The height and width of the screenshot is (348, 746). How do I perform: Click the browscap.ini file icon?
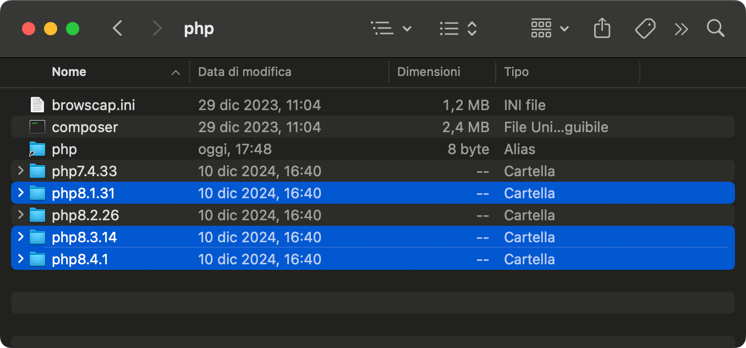(37, 105)
